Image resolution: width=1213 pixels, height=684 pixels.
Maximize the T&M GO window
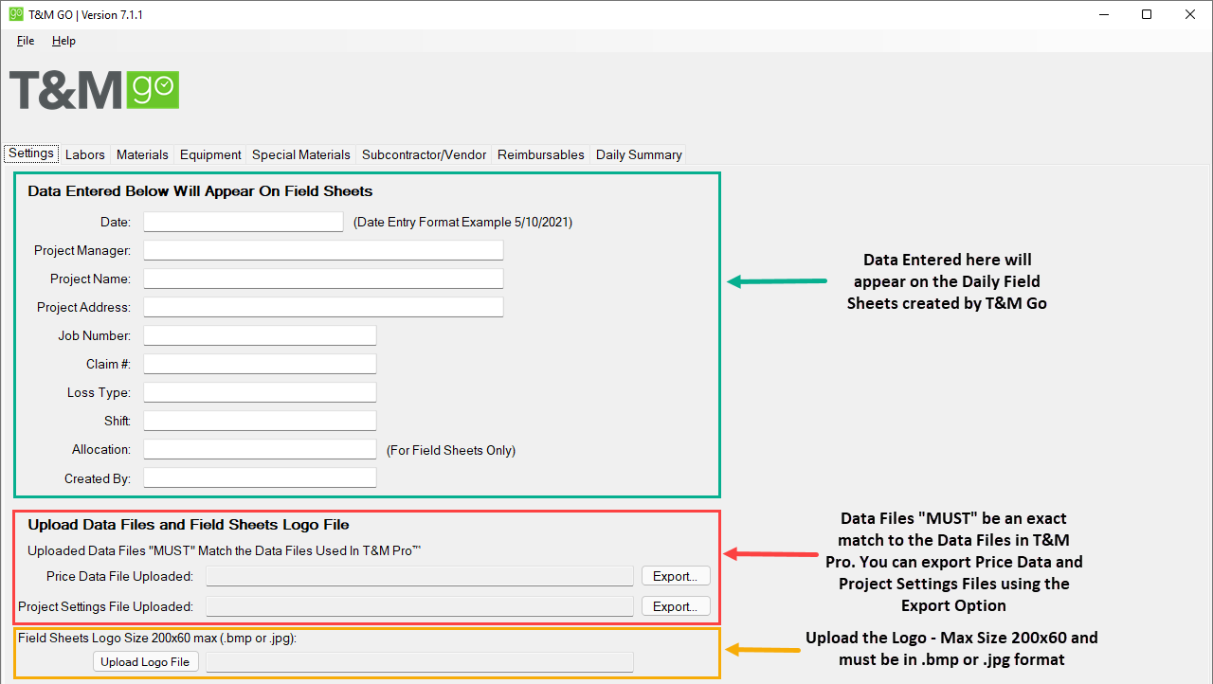coord(1147,14)
